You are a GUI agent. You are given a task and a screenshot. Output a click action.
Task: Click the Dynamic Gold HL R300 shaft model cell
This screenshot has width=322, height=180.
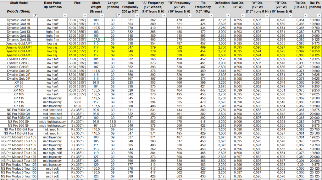19,20
